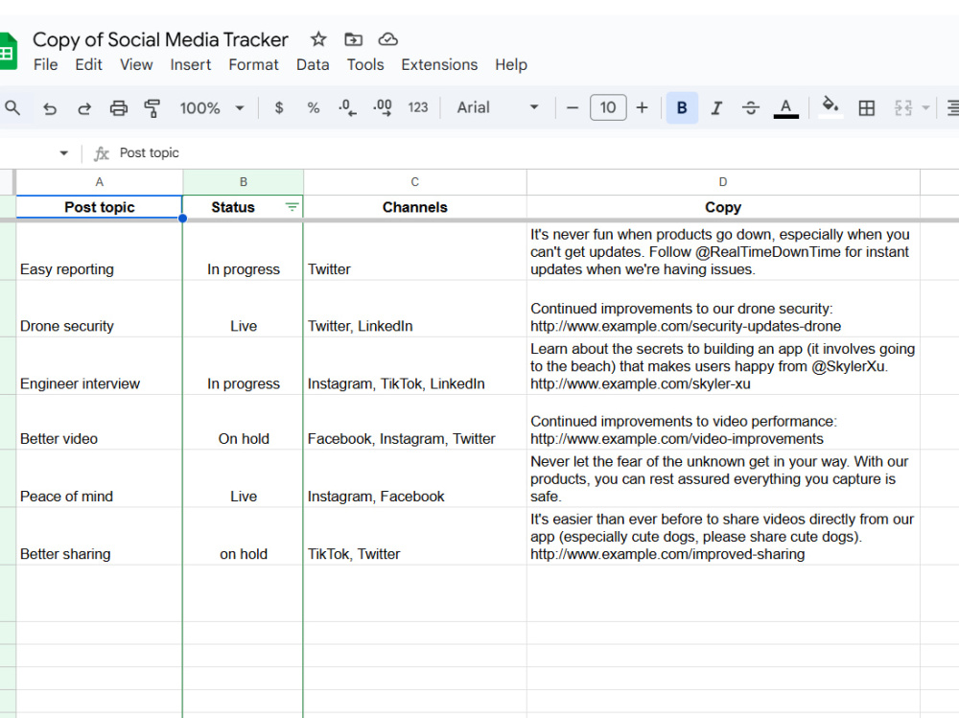Screen dimensions: 959x718
Task: Star the Copy of Social Media Tracker document
Action: (318, 39)
